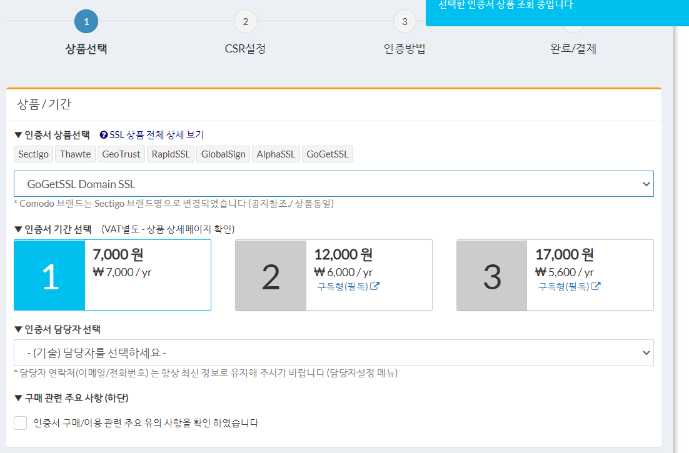Open external link icon under 17,000 원
The height and width of the screenshot is (453, 689).
coord(596,286)
